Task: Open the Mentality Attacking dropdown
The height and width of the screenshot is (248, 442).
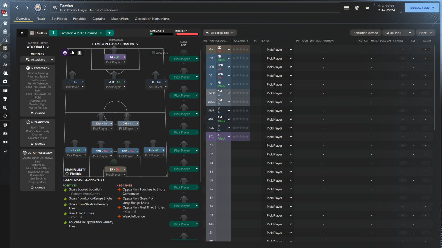Action: click(x=38, y=60)
